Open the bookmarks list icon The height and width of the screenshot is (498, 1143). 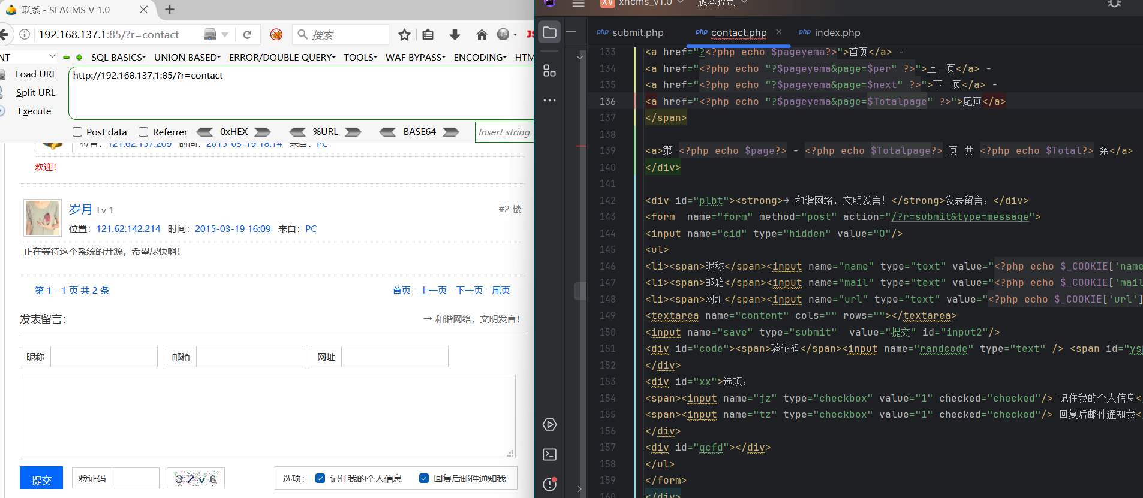(x=428, y=35)
